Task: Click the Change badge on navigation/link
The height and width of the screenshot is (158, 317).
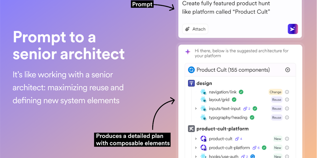Action: 275,92
